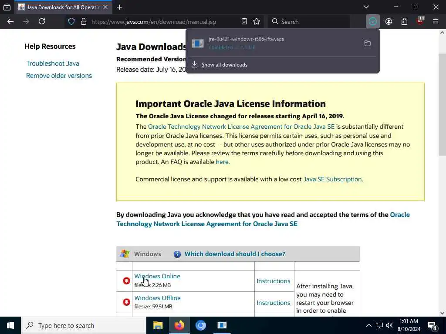Image resolution: width=446 pixels, height=334 pixels.
Task: Open the Windows Start menu
Action: click(10, 325)
